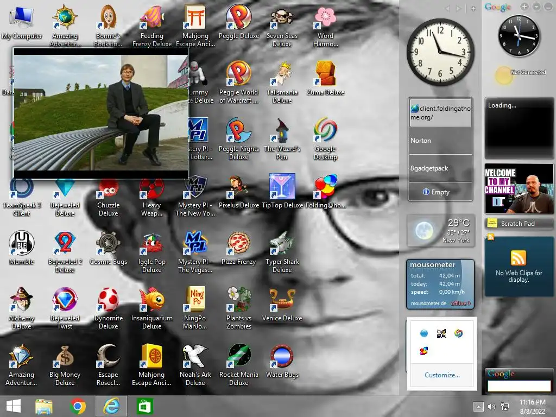Launch Insaniquarium Deluxe shortcut

click(152, 308)
